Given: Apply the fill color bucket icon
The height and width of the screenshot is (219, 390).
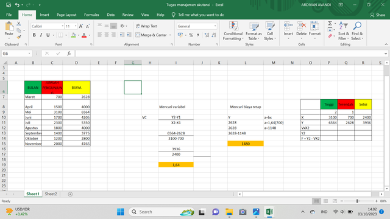Looking at the screenshot, I should pos(73,35).
